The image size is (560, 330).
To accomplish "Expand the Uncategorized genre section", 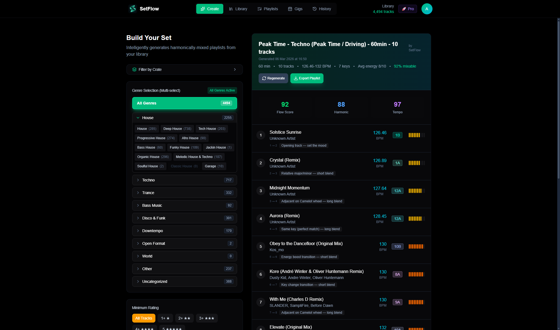I will coord(184,281).
